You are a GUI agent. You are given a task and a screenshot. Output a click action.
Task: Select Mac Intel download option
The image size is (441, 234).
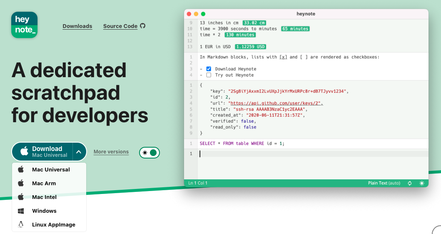[49, 197]
